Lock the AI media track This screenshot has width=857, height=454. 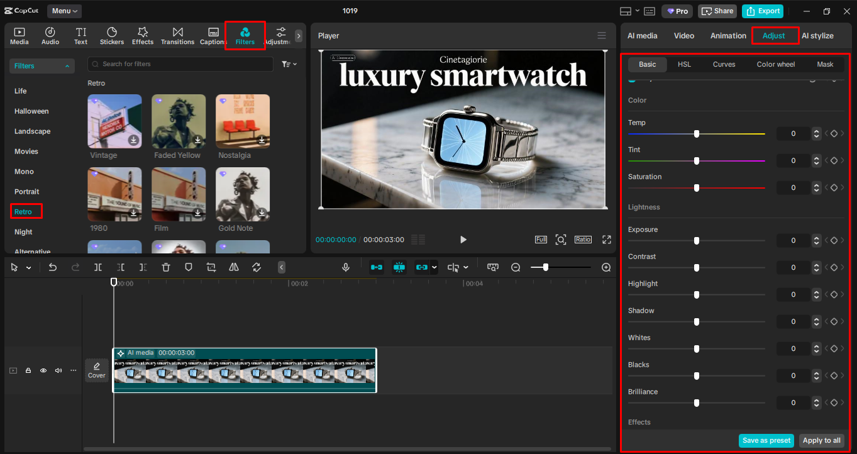tap(28, 370)
